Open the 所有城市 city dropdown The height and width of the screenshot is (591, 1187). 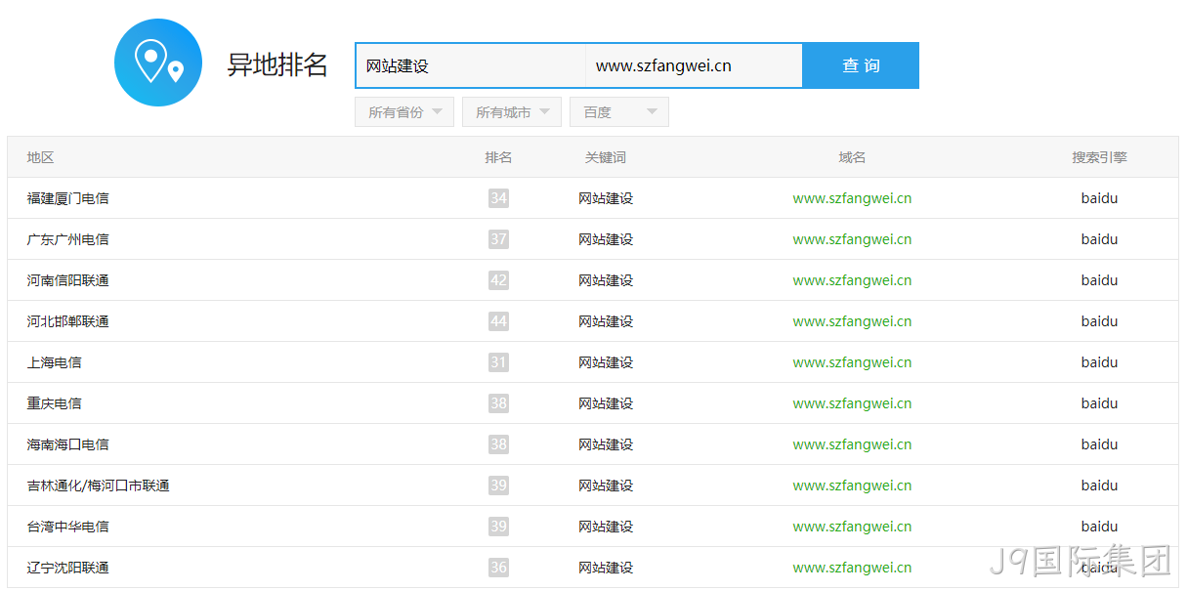pyautogui.click(x=512, y=112)
